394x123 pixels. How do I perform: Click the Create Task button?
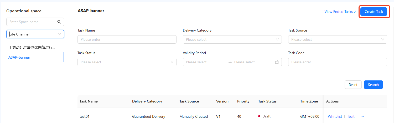374,12
